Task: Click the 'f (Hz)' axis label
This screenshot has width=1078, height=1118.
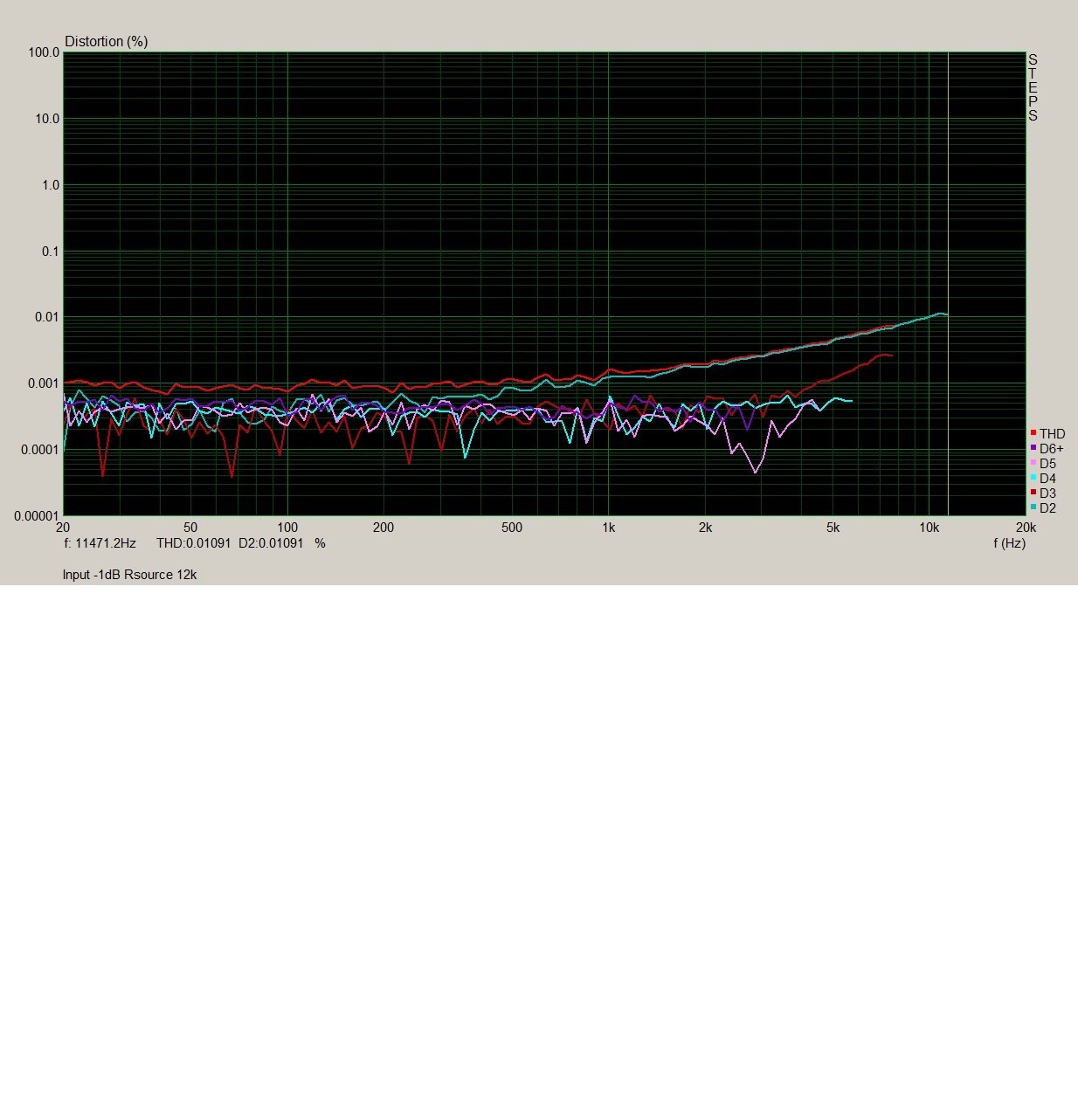Action: tap(1009, 543)
